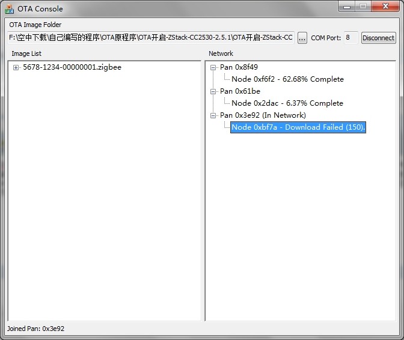This screenshot has height=340, width=404.
Task: Select Node 0xf6f2 - 62.68% Complete
Action: coord(287,79)
